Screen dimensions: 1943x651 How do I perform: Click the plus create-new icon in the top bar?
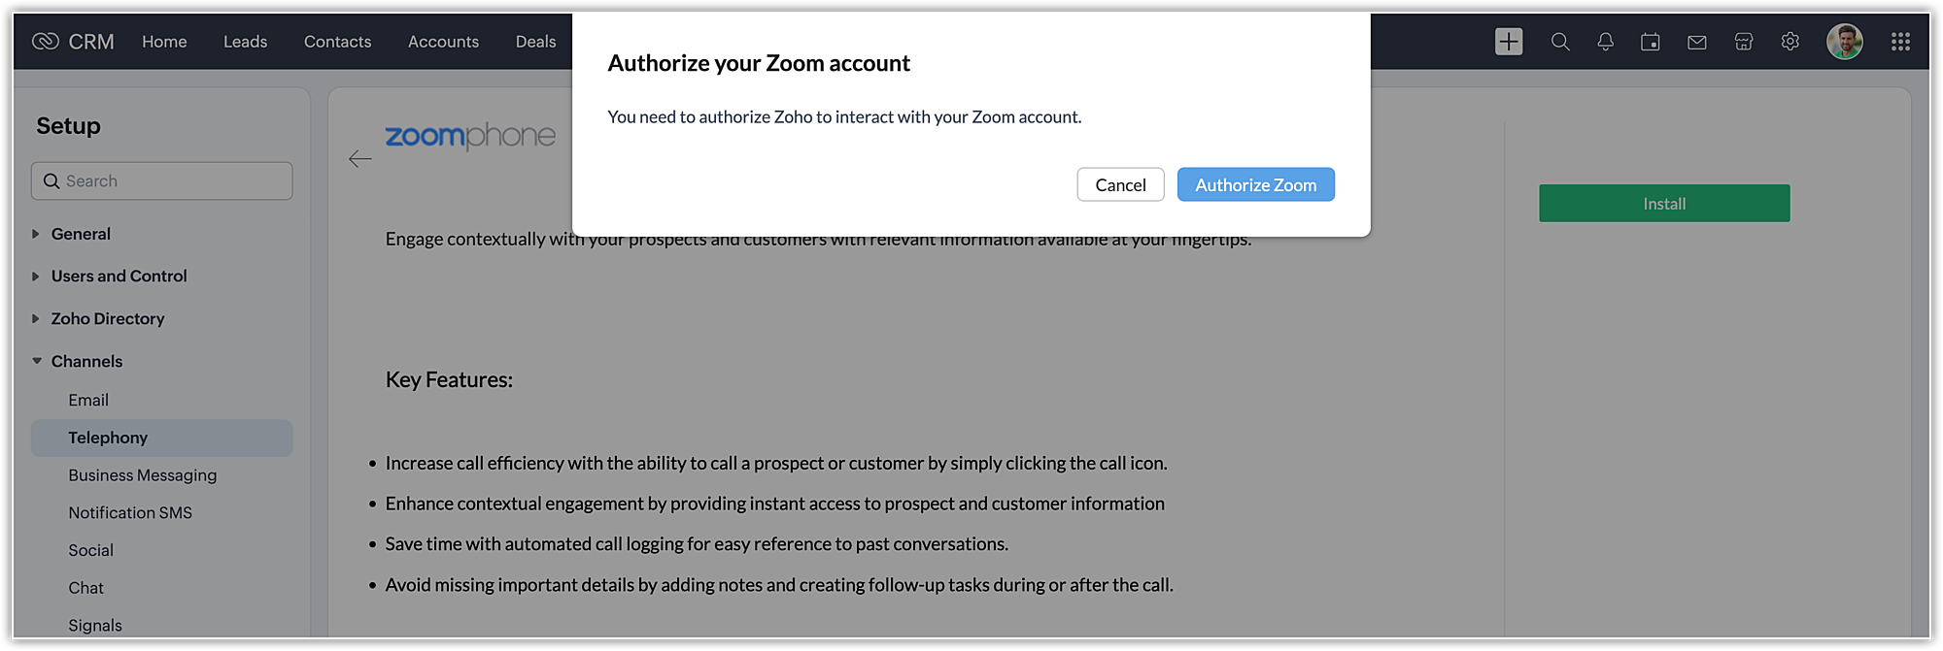[x=1509, y=42]
